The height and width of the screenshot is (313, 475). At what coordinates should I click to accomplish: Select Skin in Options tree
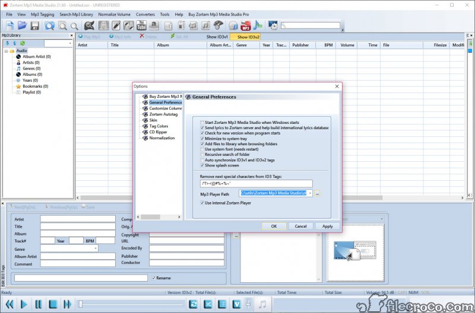pos(153,120)
